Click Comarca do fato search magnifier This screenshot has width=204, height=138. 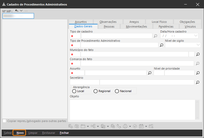(198, 63)
